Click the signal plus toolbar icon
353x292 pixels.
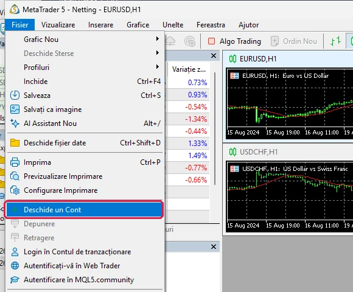(x=190, y=41)
